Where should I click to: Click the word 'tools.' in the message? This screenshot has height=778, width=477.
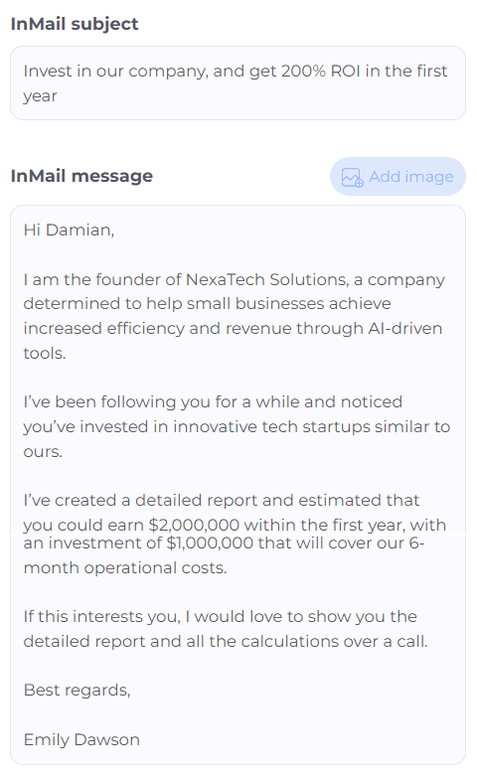pyautogui.click(x=45, y=354)
